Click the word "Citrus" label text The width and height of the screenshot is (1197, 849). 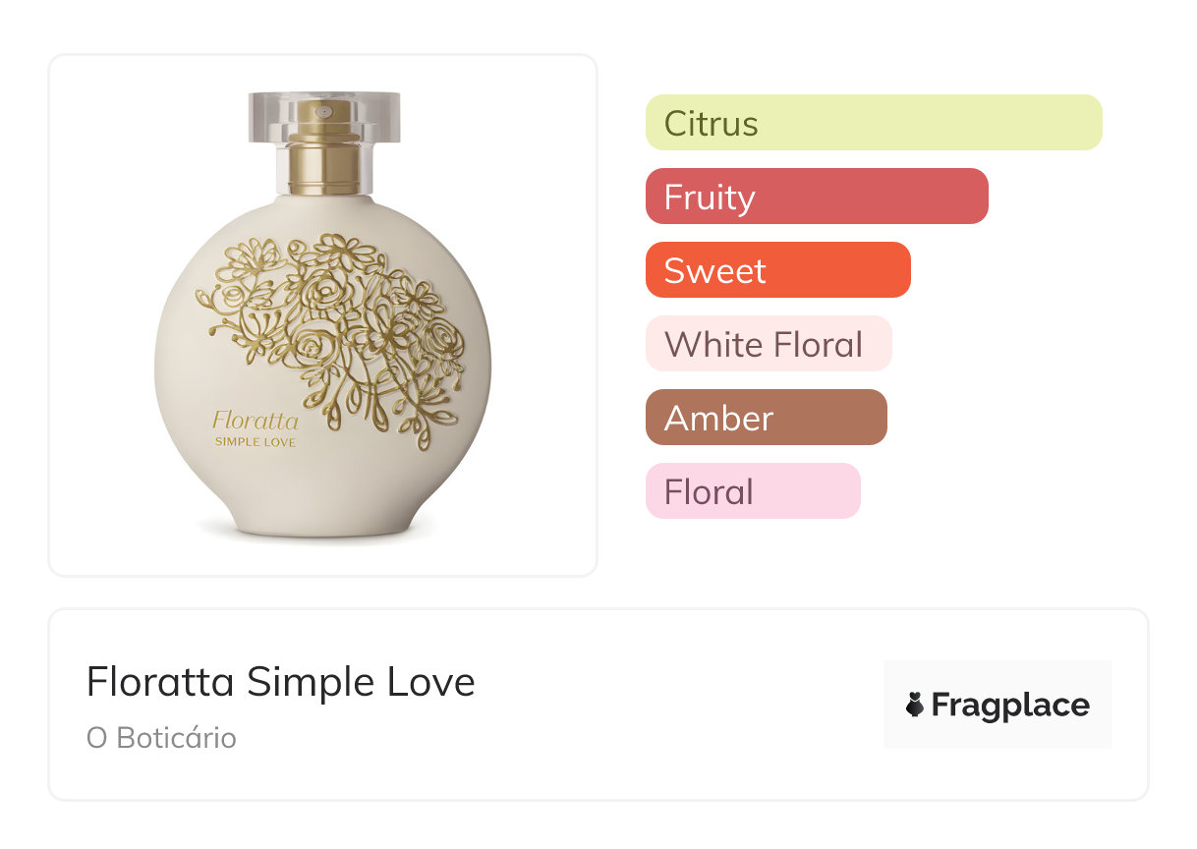click(711, 124)
